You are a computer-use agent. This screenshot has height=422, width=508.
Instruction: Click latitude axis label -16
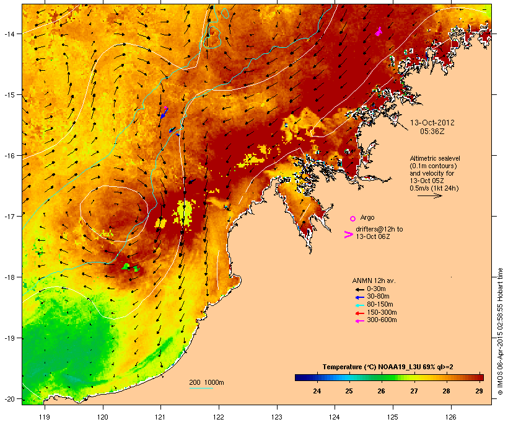click(9, 156)
